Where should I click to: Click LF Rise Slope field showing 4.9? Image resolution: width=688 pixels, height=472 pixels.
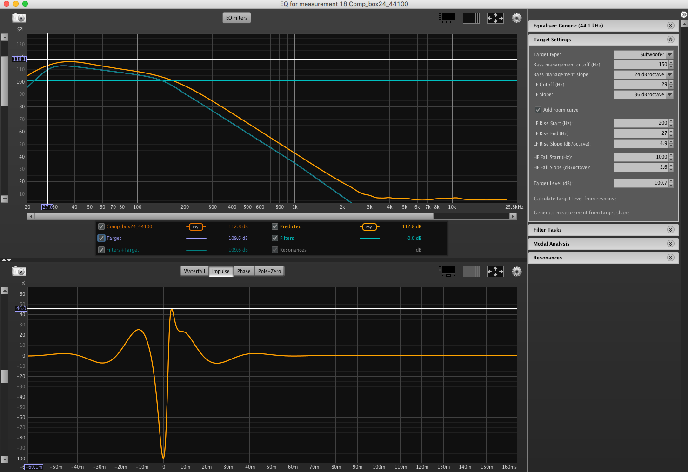(641, 143)
